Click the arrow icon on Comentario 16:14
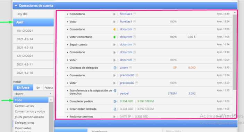 [x=115, y=52]
